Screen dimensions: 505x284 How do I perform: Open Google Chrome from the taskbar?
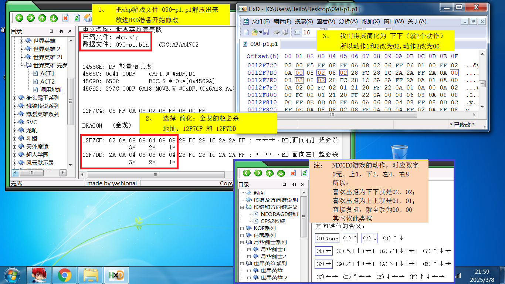coord(64,275)
